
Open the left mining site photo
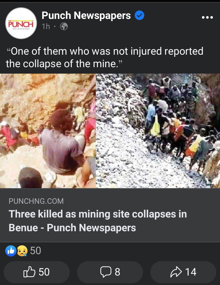pos(48,131)
